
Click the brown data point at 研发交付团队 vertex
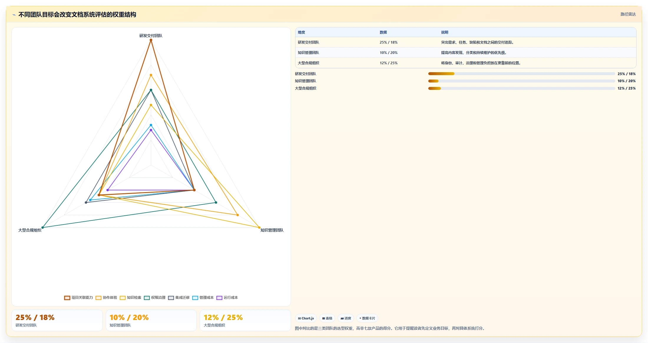pos(151,40)
